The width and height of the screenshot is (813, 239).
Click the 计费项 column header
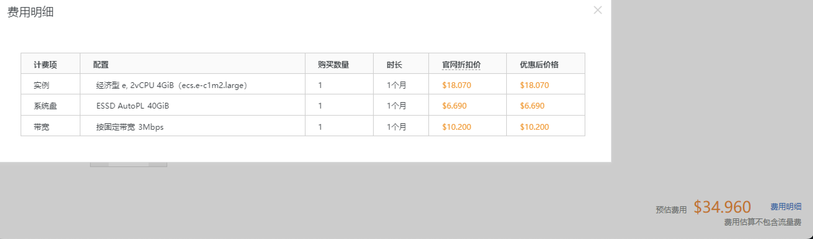(x=45, y=65)
